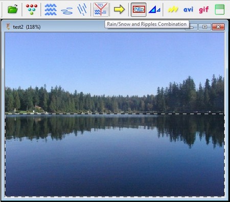Export as avi using the avi button

pos(188,9)
